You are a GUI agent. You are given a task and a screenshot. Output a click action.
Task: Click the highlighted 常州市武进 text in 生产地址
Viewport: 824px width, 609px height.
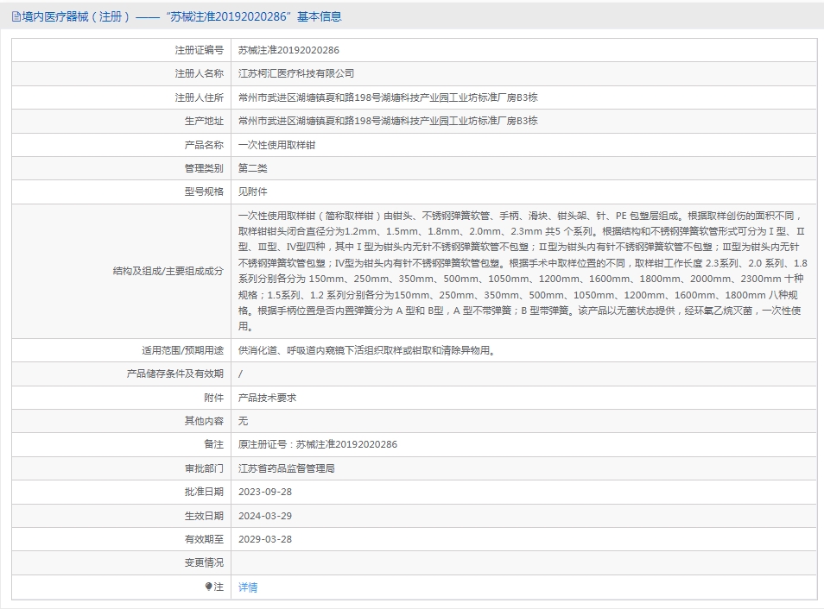[263, 121]
